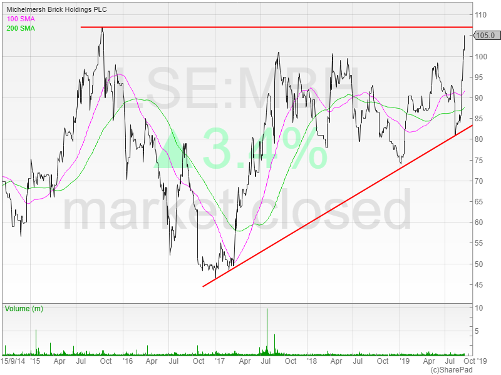Select the 100 SMA legend label
The width and height of the screenshot is (501, 375).
tap(21, 19)
